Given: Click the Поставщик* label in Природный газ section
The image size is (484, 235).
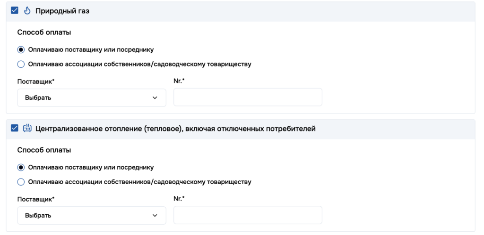Looking at the screenshot, I should [x=36, y=81].
